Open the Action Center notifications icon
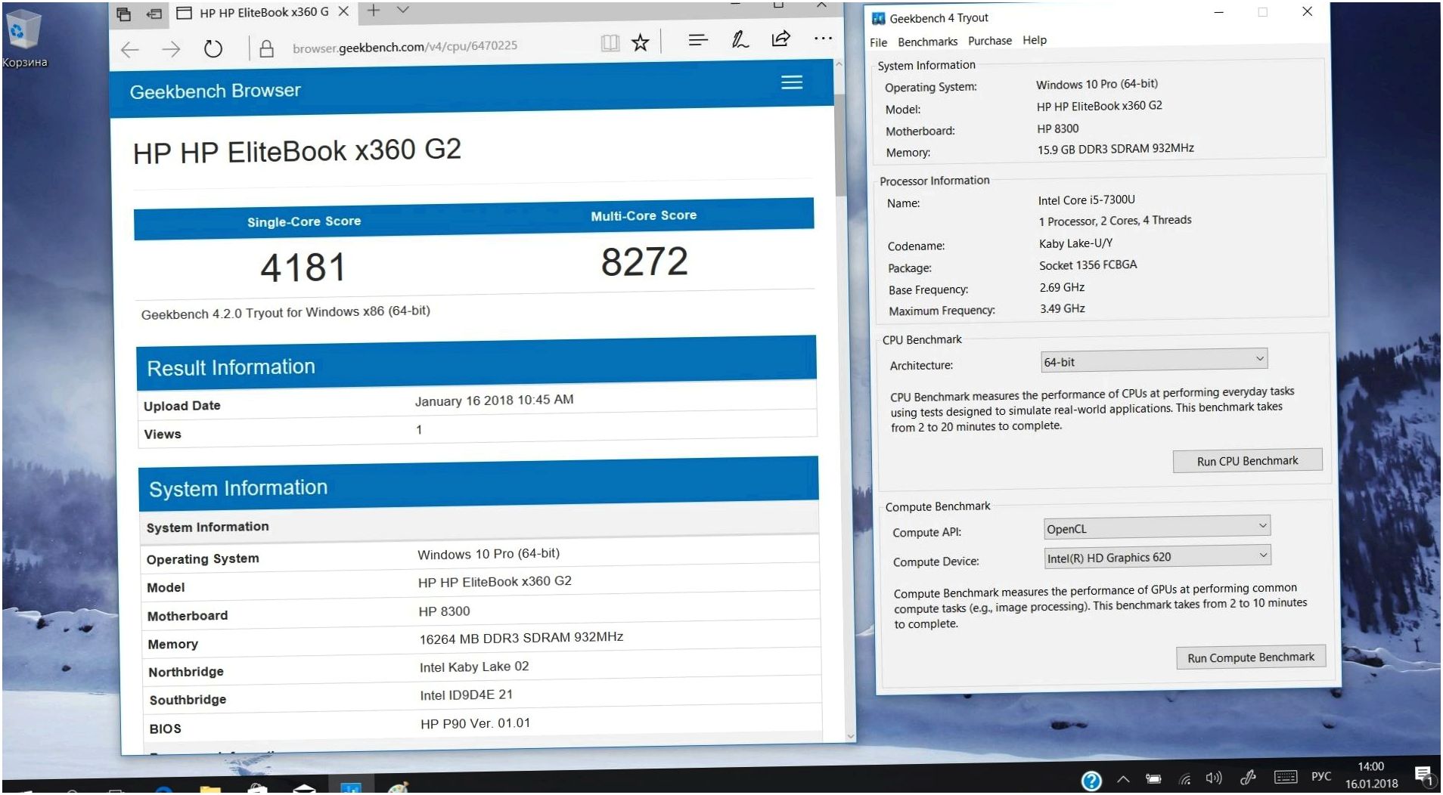 (x=1424, y=775)
